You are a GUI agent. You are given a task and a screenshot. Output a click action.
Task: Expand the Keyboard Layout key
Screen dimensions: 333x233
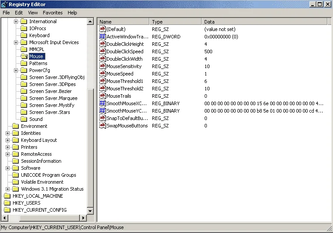coord(8,140)
